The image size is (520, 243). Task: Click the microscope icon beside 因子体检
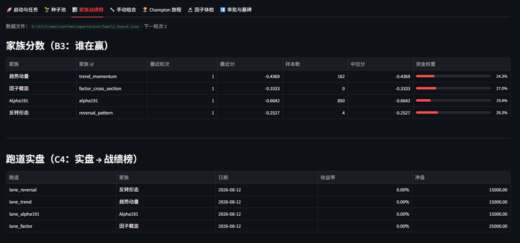click(x=190, y=10)
